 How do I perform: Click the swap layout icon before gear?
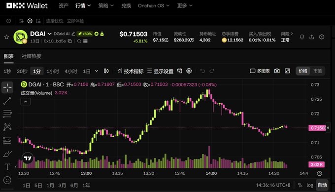pos(180,71)
